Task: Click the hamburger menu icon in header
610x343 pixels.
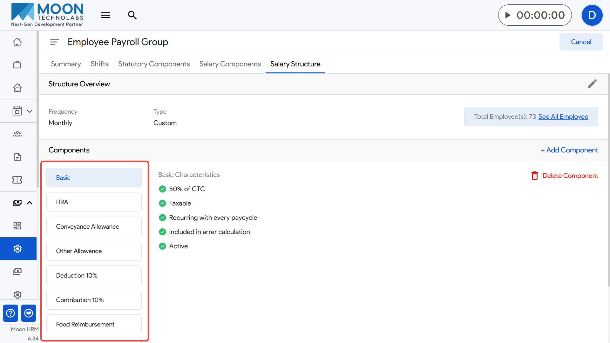Action: 105,15
